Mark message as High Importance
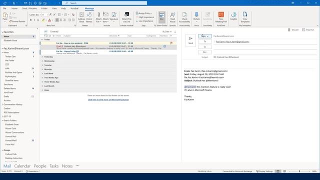 click(x=145, y=17)
